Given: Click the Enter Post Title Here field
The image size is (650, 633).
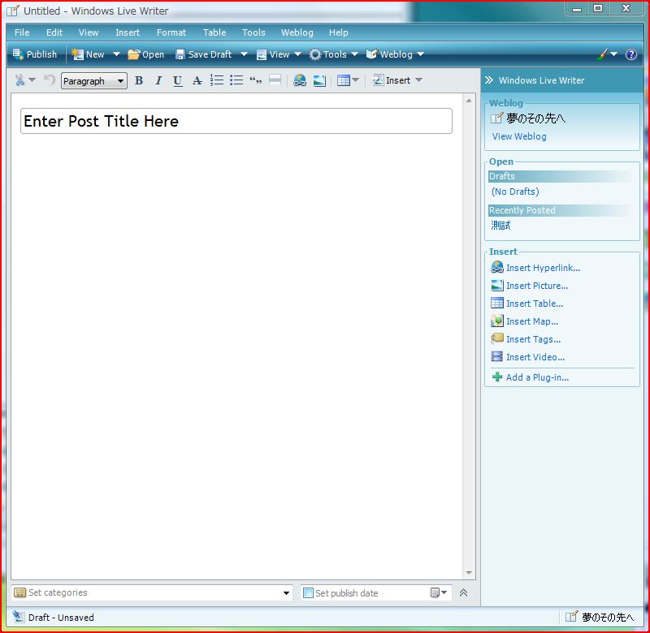Looking at the screenshot, I should [x=236, y=121].
